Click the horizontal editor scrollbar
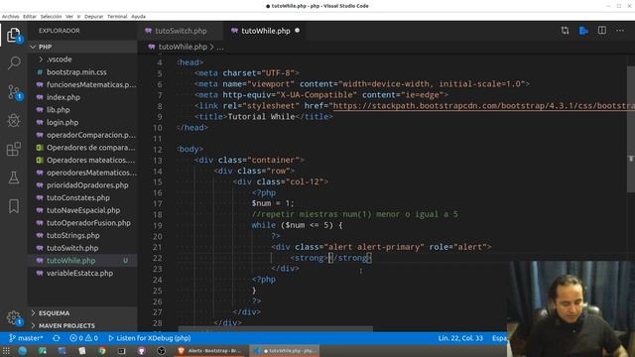Viewport: 635px width, 357px height. pos(276,329)
